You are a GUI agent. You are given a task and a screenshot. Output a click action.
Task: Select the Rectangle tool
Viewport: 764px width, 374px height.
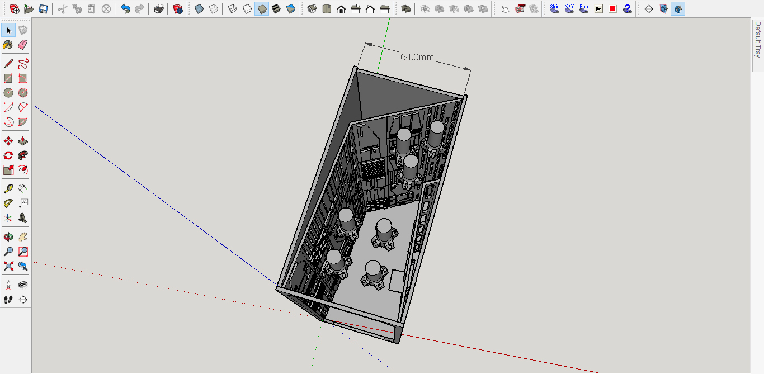coord(8,78)
